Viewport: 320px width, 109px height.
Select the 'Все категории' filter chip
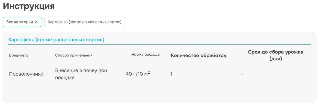(20, 22)
